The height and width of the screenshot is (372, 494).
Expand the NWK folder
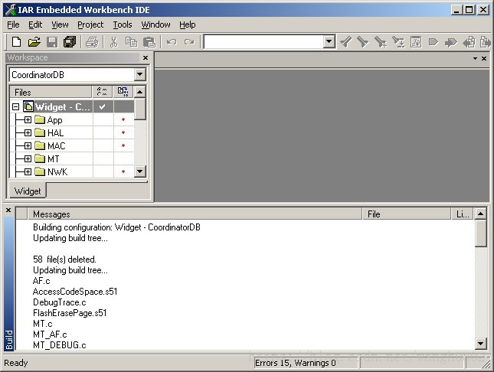[x=28, y=171]
